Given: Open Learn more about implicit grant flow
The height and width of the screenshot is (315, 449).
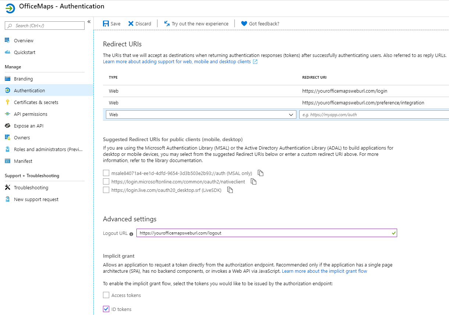Looking at the screenshot, I should click(324, 271).
